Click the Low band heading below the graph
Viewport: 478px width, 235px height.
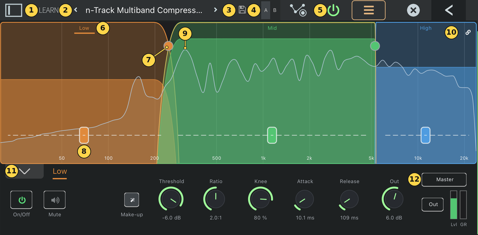60,172
